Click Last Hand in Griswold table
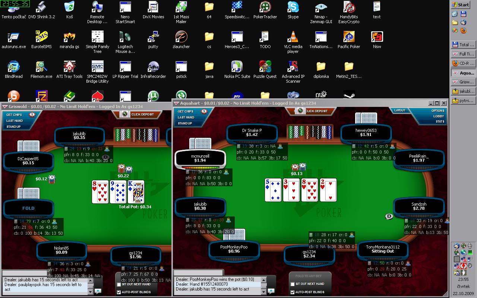Screen dimensions: 477x298 pyautogui.click(x=15, y=121)
